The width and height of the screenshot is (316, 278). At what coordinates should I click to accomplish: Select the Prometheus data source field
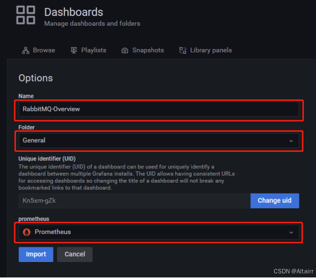pos(159,232)
